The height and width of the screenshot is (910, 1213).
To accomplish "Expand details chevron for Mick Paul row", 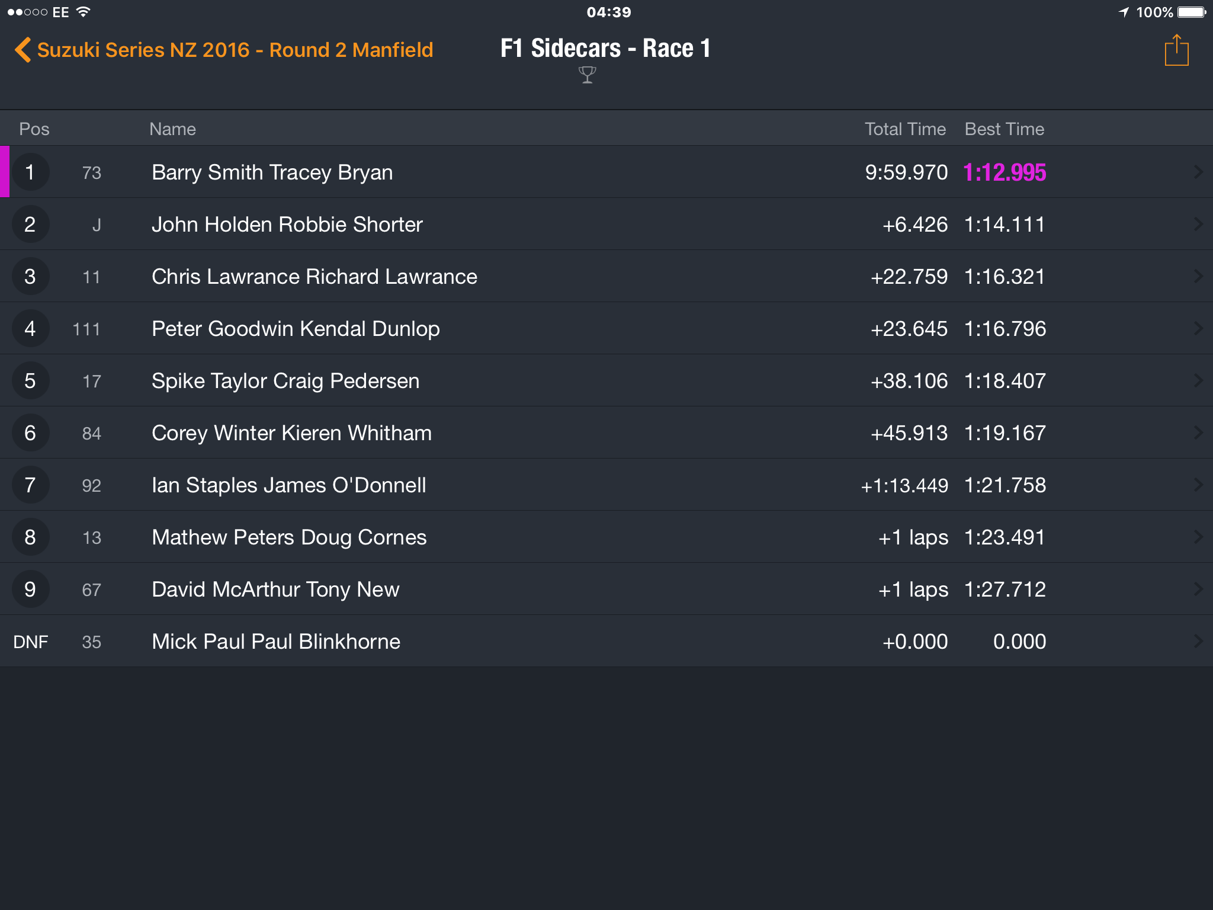I will tap(1198, 642).
